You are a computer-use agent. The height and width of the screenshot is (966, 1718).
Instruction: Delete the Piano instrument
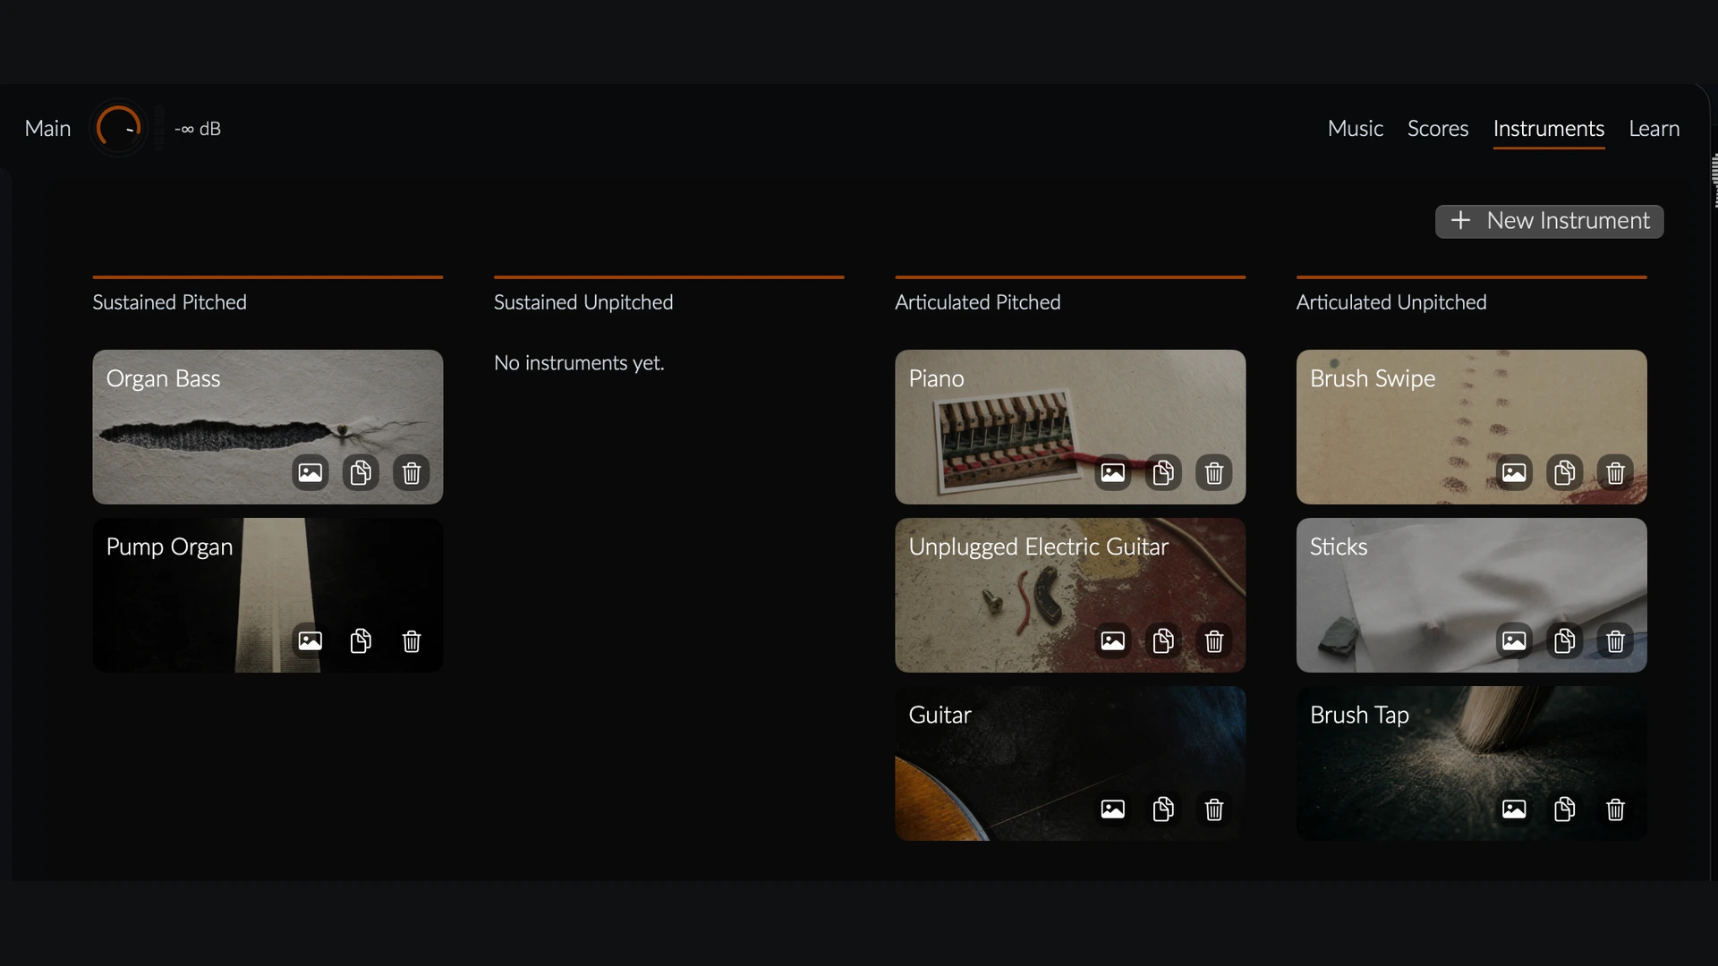coord(1214,472)
